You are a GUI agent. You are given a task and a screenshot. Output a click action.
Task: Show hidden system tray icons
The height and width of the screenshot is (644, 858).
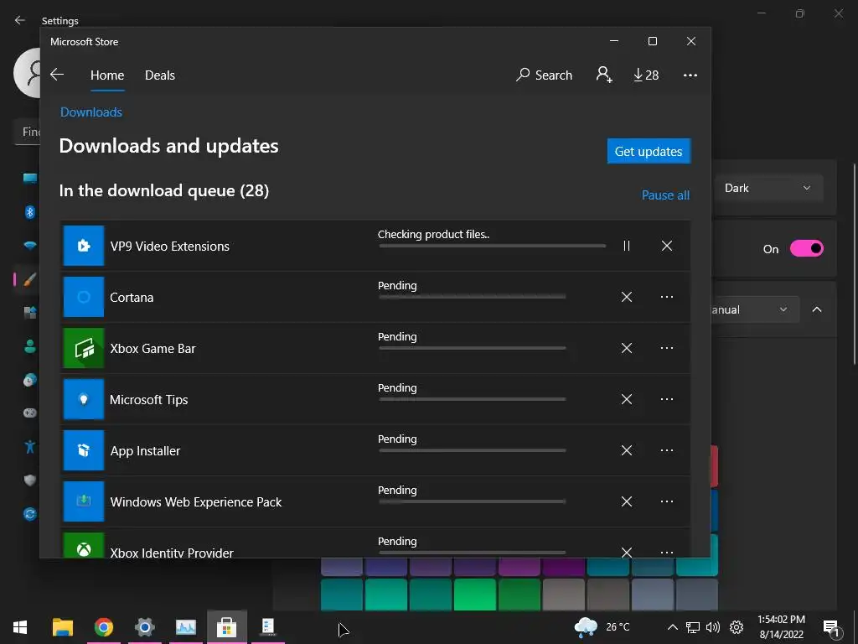tap(673, 627)
